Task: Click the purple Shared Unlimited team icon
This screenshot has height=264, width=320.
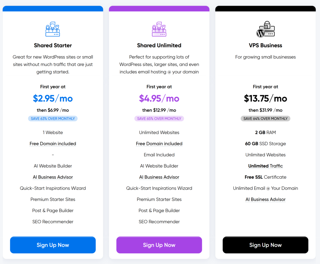Action: [x=159, y=29]
